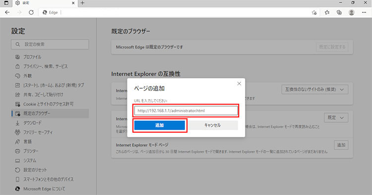Open the favorites list icon

327,12
